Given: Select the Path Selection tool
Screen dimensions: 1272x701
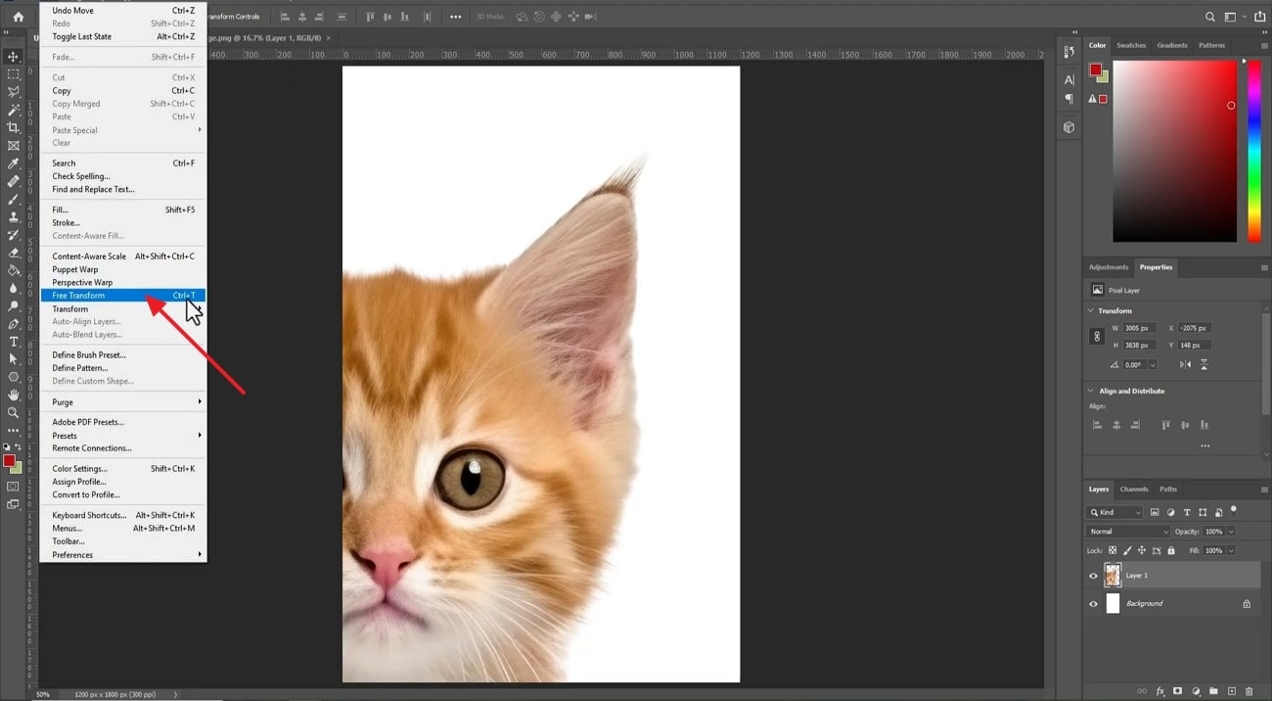Looking at the screenshot, I should point(14,359).
